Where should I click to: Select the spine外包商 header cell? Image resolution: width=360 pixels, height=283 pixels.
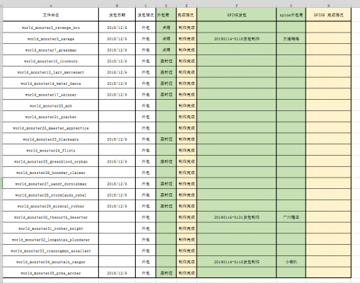click(291, 15)
